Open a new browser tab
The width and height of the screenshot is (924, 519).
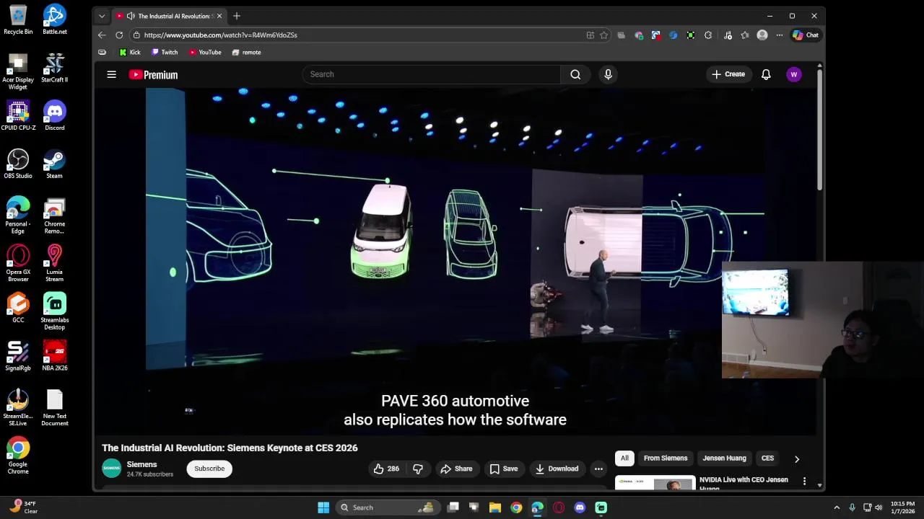click(237, 16)
